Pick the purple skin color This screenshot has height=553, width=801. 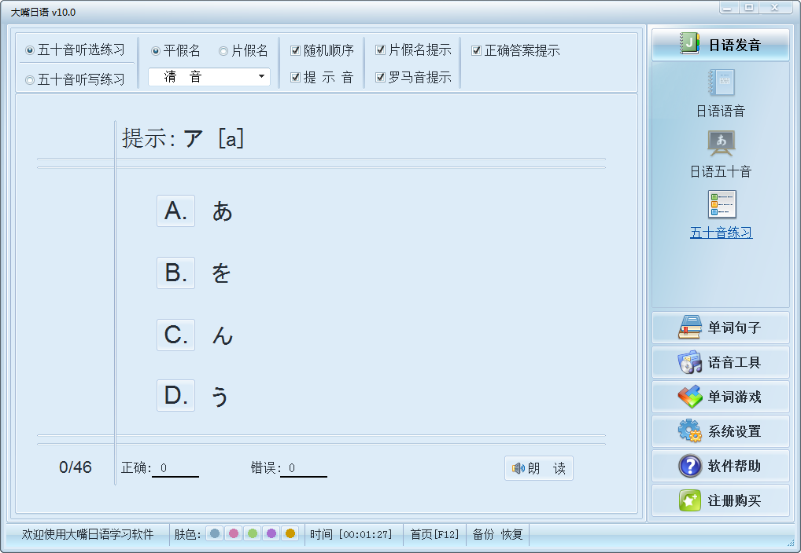tap(271, 533)
